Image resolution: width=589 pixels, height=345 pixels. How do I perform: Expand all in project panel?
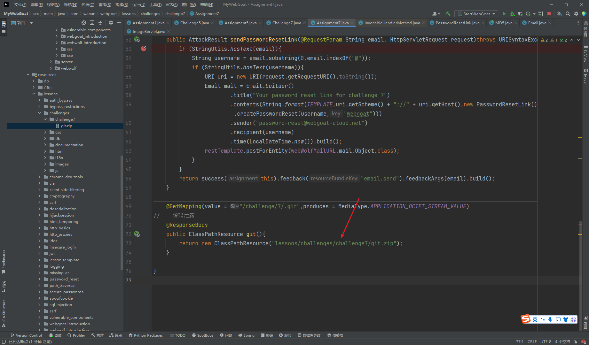click(x=92, y=23)
